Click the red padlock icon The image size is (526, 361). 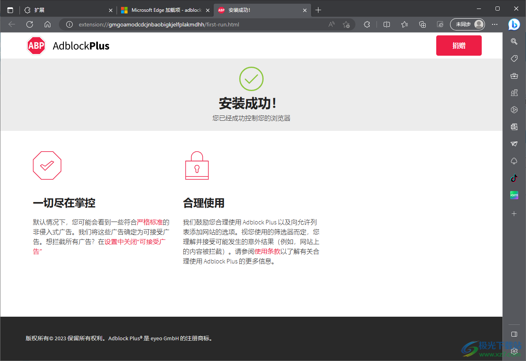197,165
